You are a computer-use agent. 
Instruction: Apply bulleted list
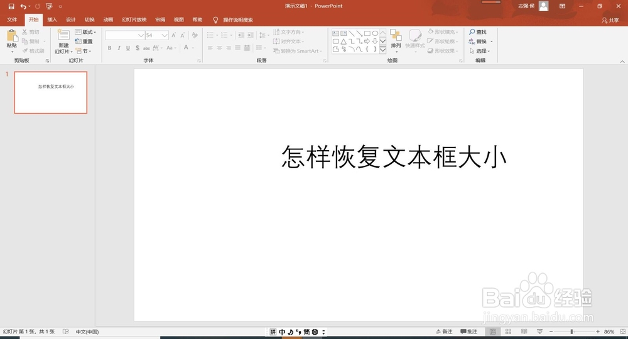(210, 35)
